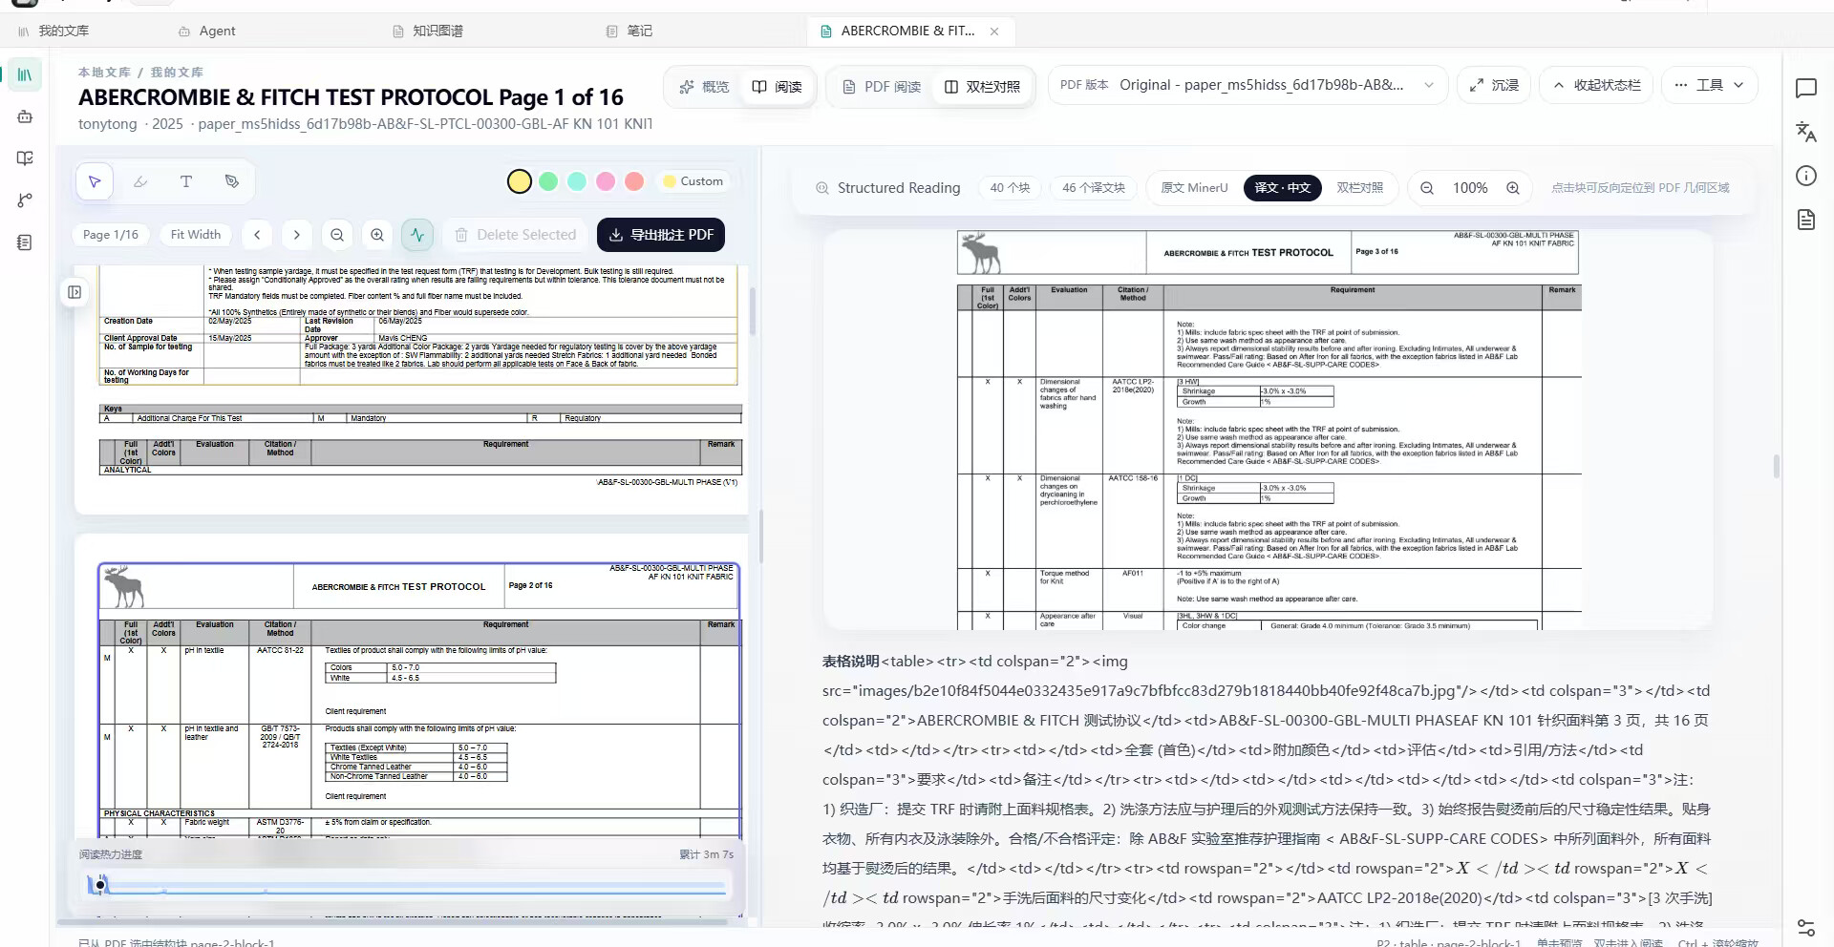The width and height of the screenshot is (1834, 947).
Task: Select the text annotation tool
Action: click(186, 181)
